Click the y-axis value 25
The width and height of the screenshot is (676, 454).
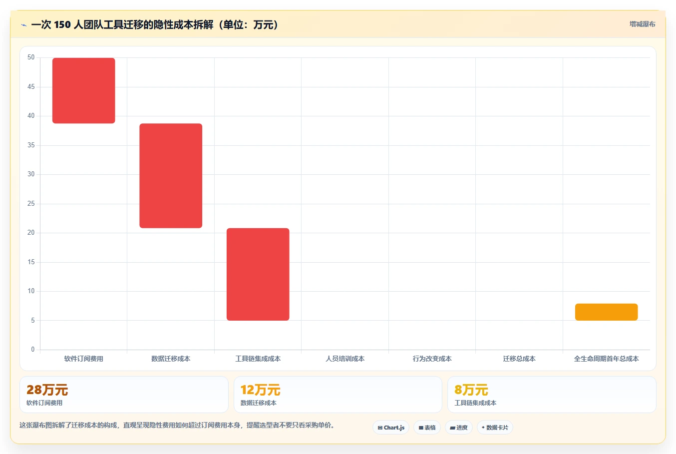31,204
